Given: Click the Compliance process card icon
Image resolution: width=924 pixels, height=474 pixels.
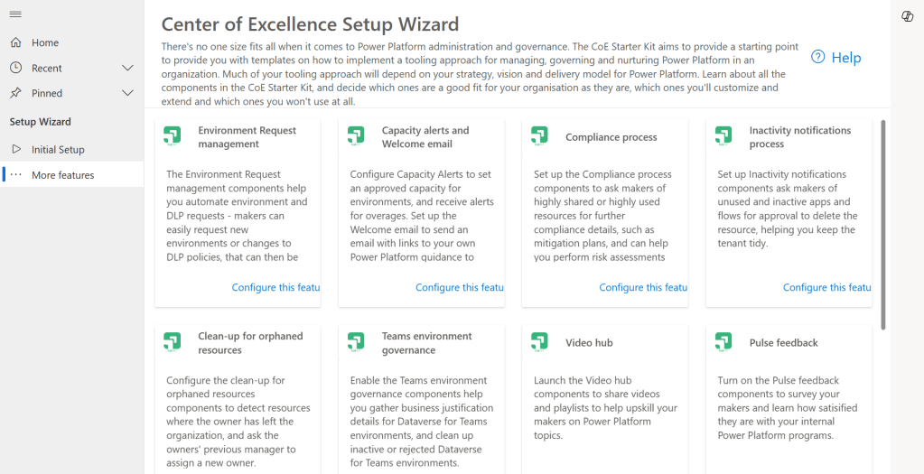Looking at the screenshot, I should (x=539, y=136).
